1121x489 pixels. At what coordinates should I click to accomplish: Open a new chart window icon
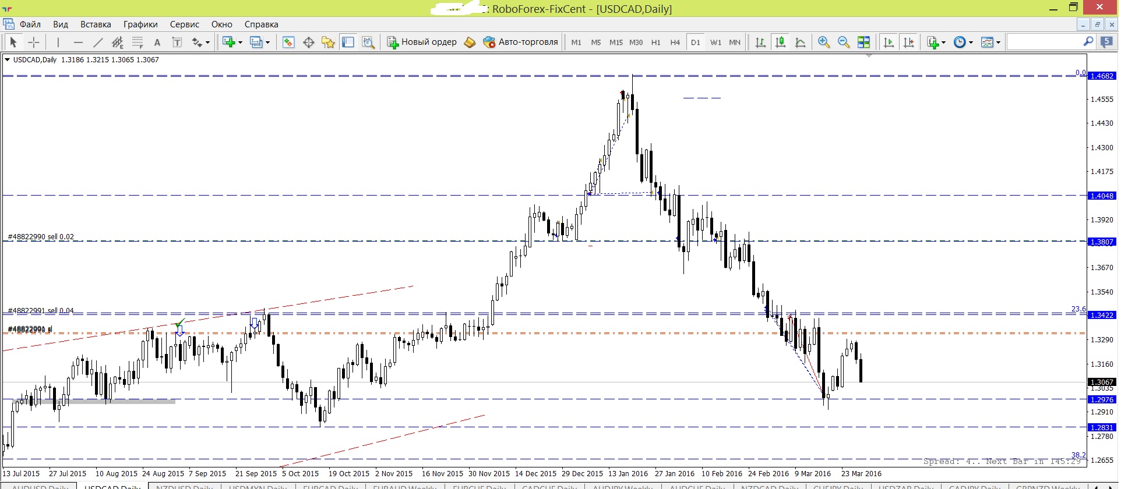pyautogui.click(x=228, y=42)
